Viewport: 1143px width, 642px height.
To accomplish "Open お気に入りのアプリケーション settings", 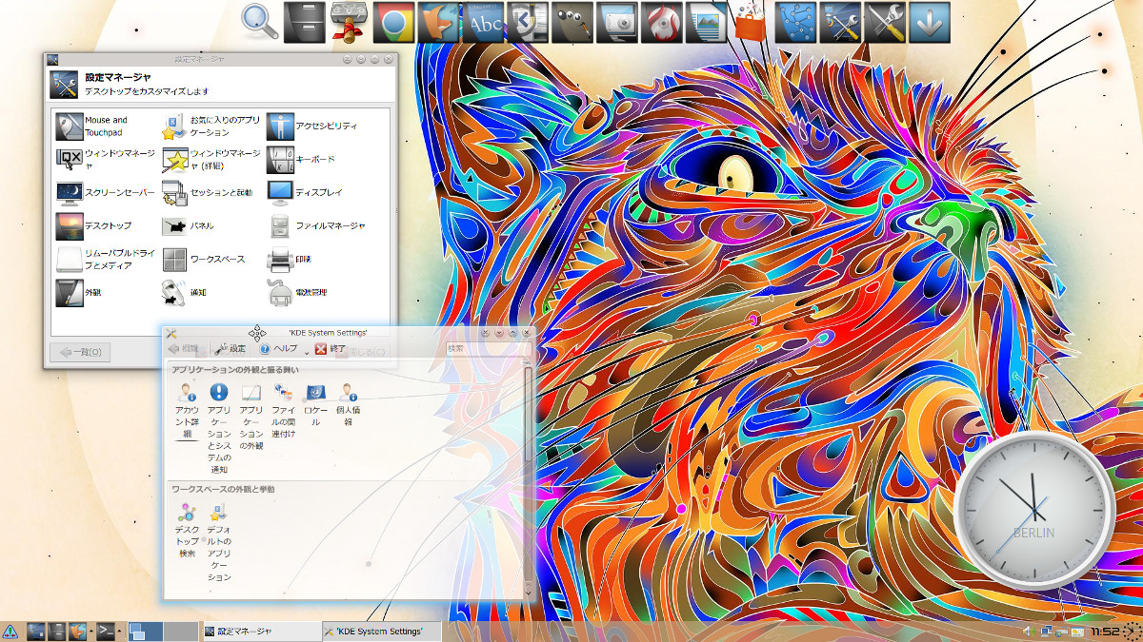I will tap(211, 126).
